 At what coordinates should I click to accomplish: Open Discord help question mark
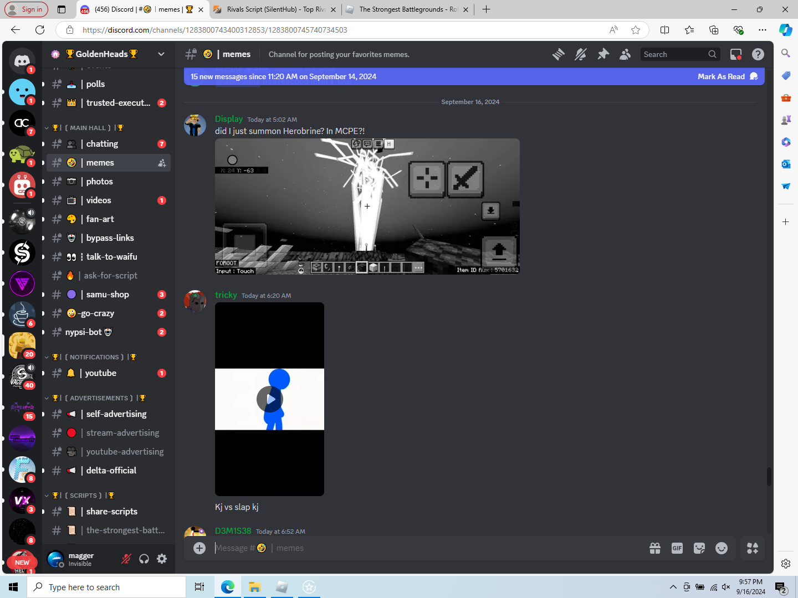758,54
